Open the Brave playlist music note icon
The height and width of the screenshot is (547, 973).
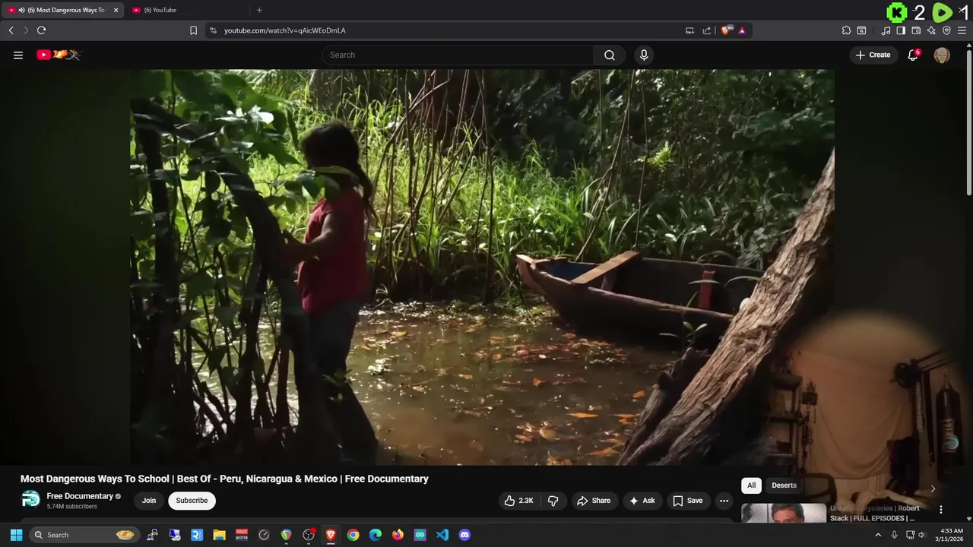[886, 30]
